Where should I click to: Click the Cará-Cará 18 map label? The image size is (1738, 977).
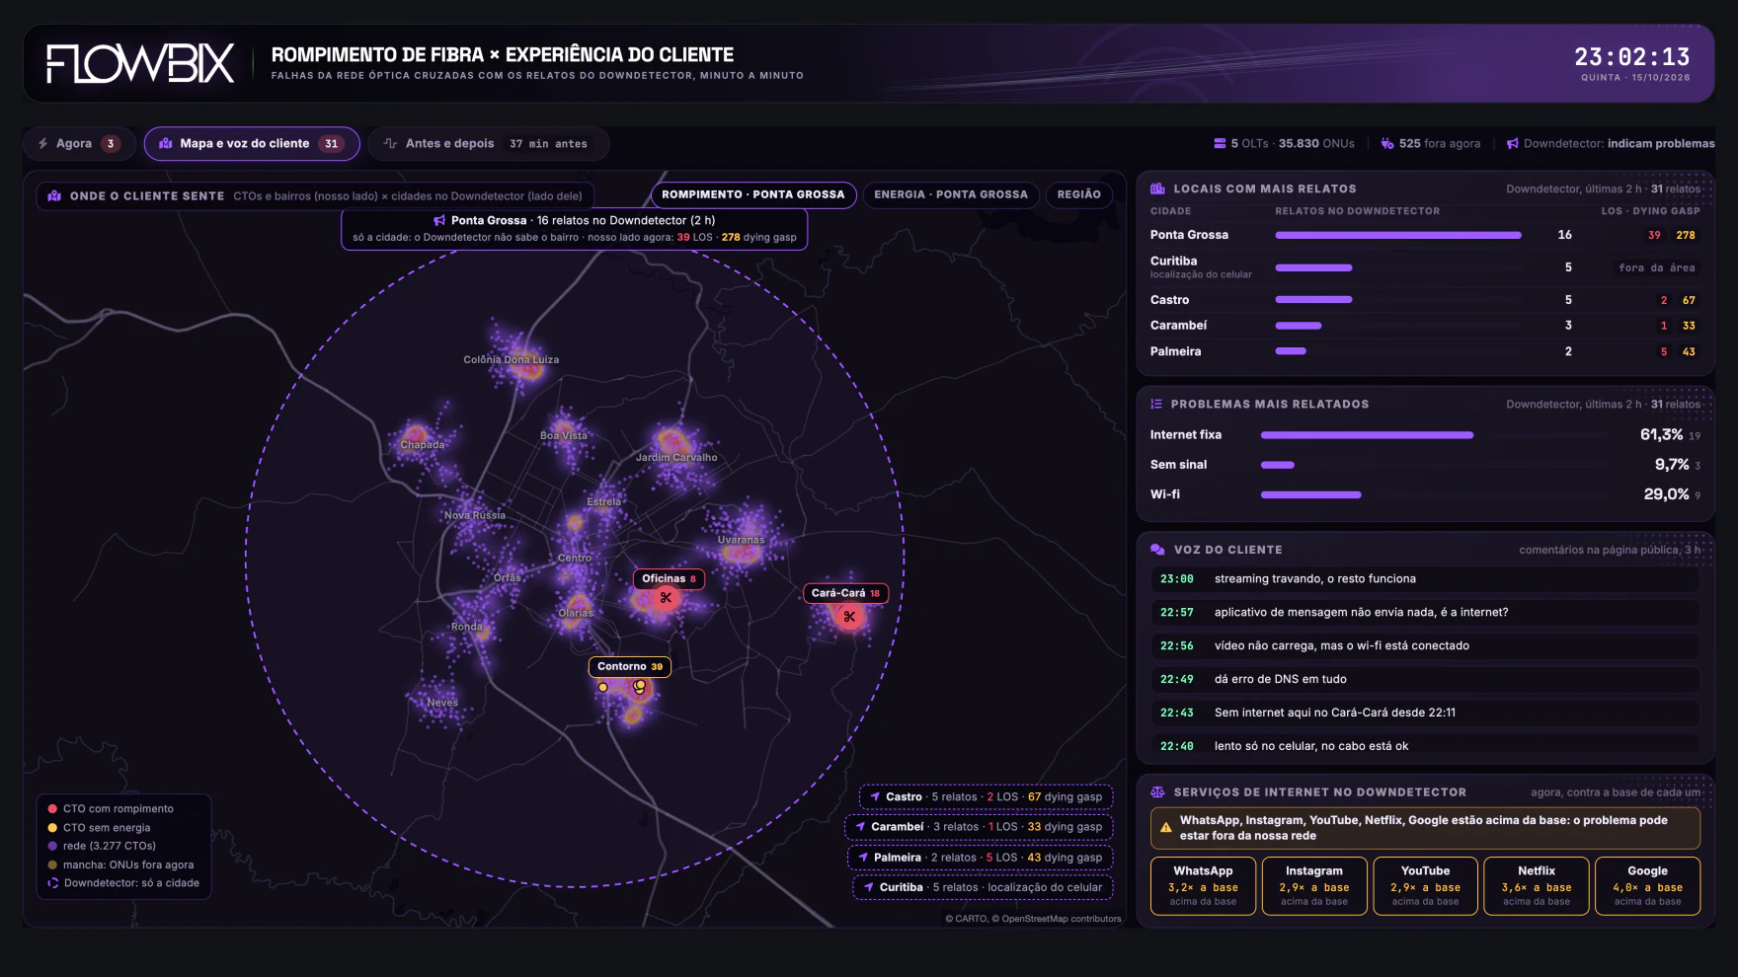click(x=845, y=593)
